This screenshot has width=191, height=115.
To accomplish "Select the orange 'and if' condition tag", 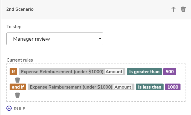I will pyautogui.click(x=18, y=87).
